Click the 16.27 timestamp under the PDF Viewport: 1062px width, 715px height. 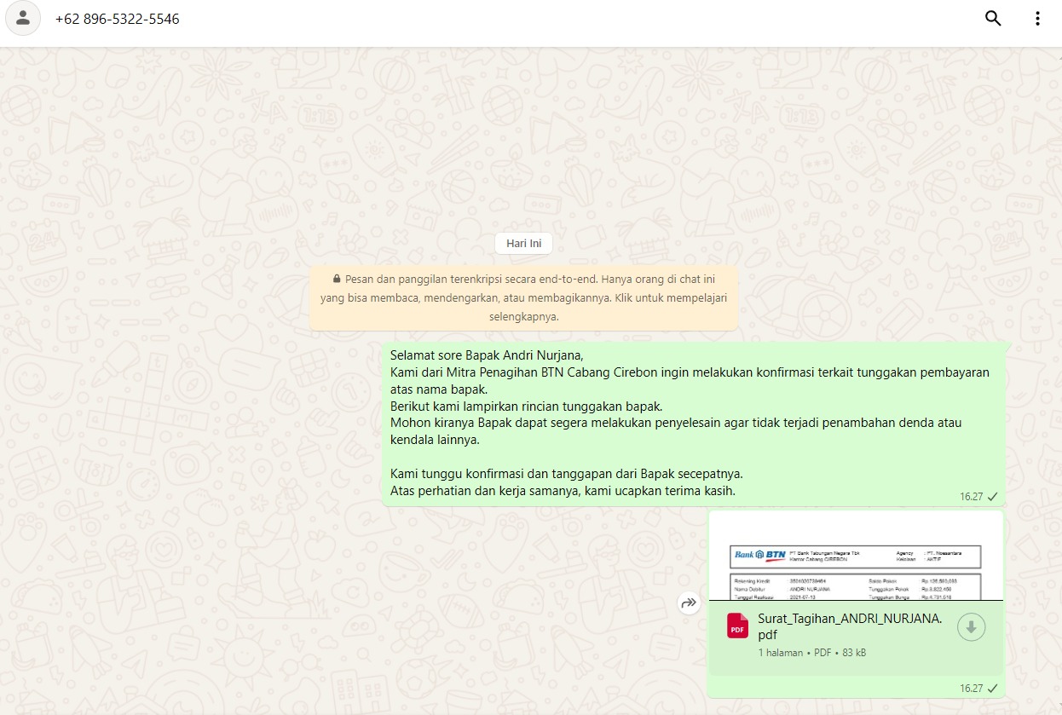pos(971,688)
